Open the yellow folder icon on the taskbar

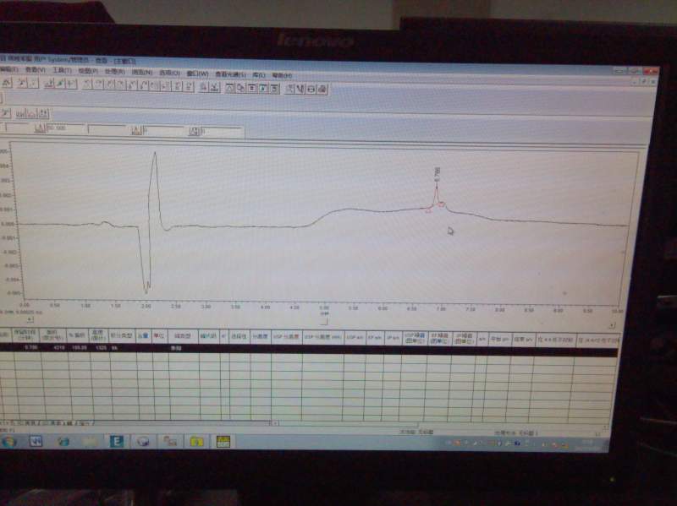(x=196, y=442)
